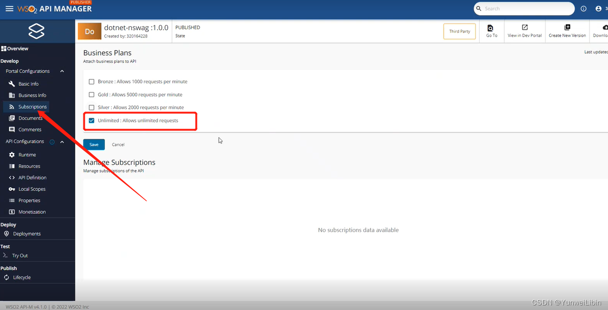Image resolution: width=608 pixels, height=310 pixels.
Task: Open Business Info page
Action: (32, 95)
